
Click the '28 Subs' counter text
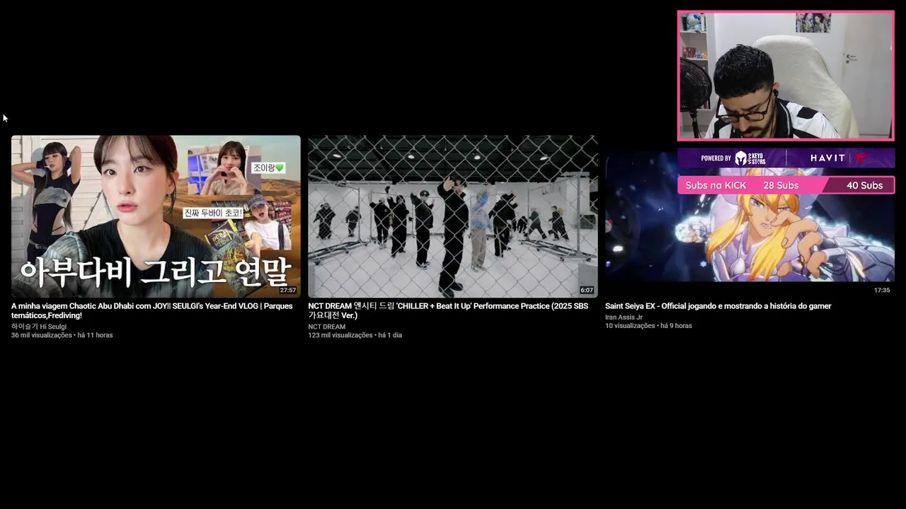pos(781,185)
